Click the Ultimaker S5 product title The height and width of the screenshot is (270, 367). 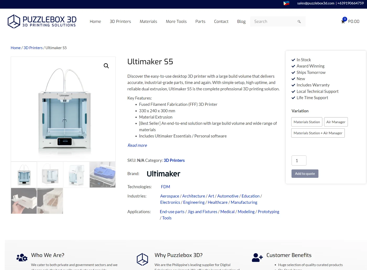150,62
